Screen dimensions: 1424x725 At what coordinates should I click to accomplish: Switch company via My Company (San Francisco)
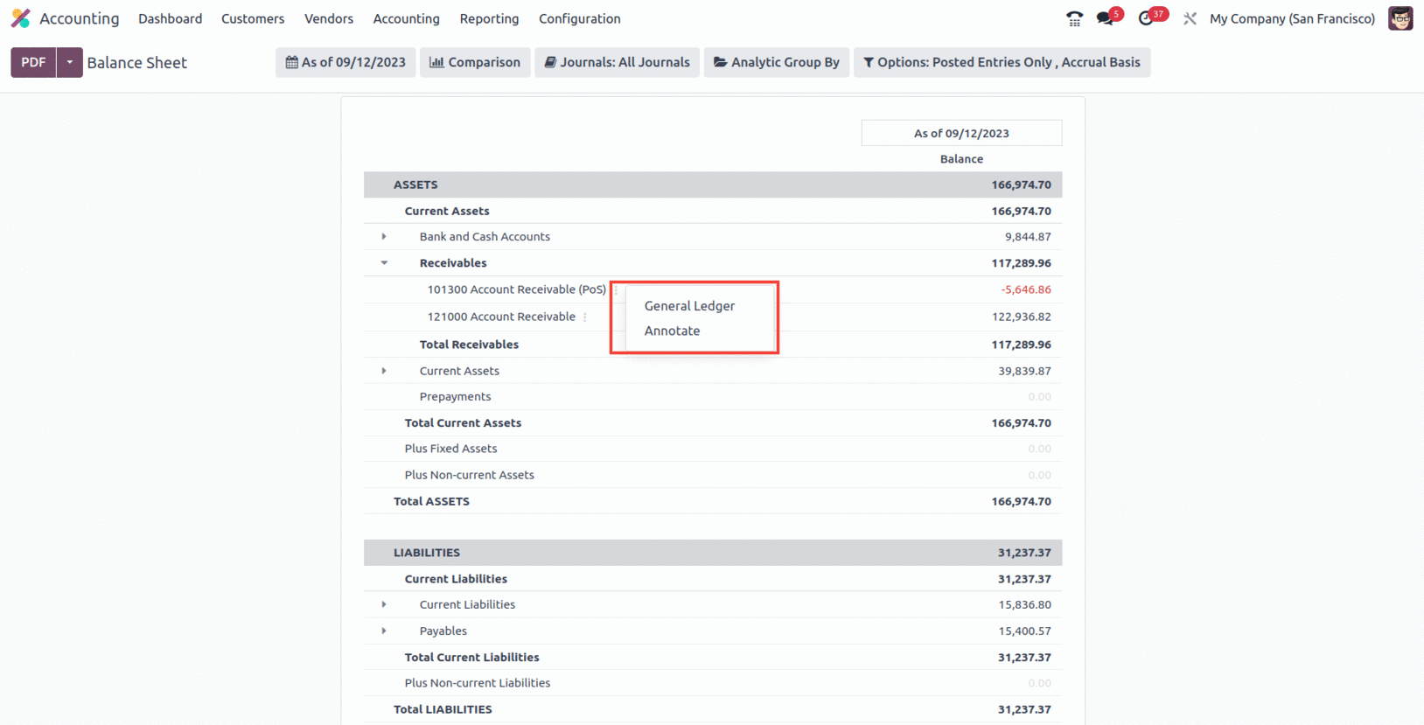[x=1292, y=18]
